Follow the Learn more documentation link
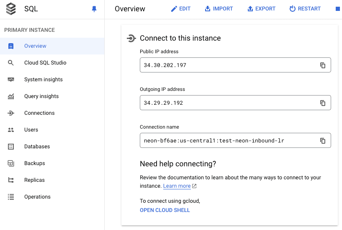342x230 pixels. pos(177,186)
